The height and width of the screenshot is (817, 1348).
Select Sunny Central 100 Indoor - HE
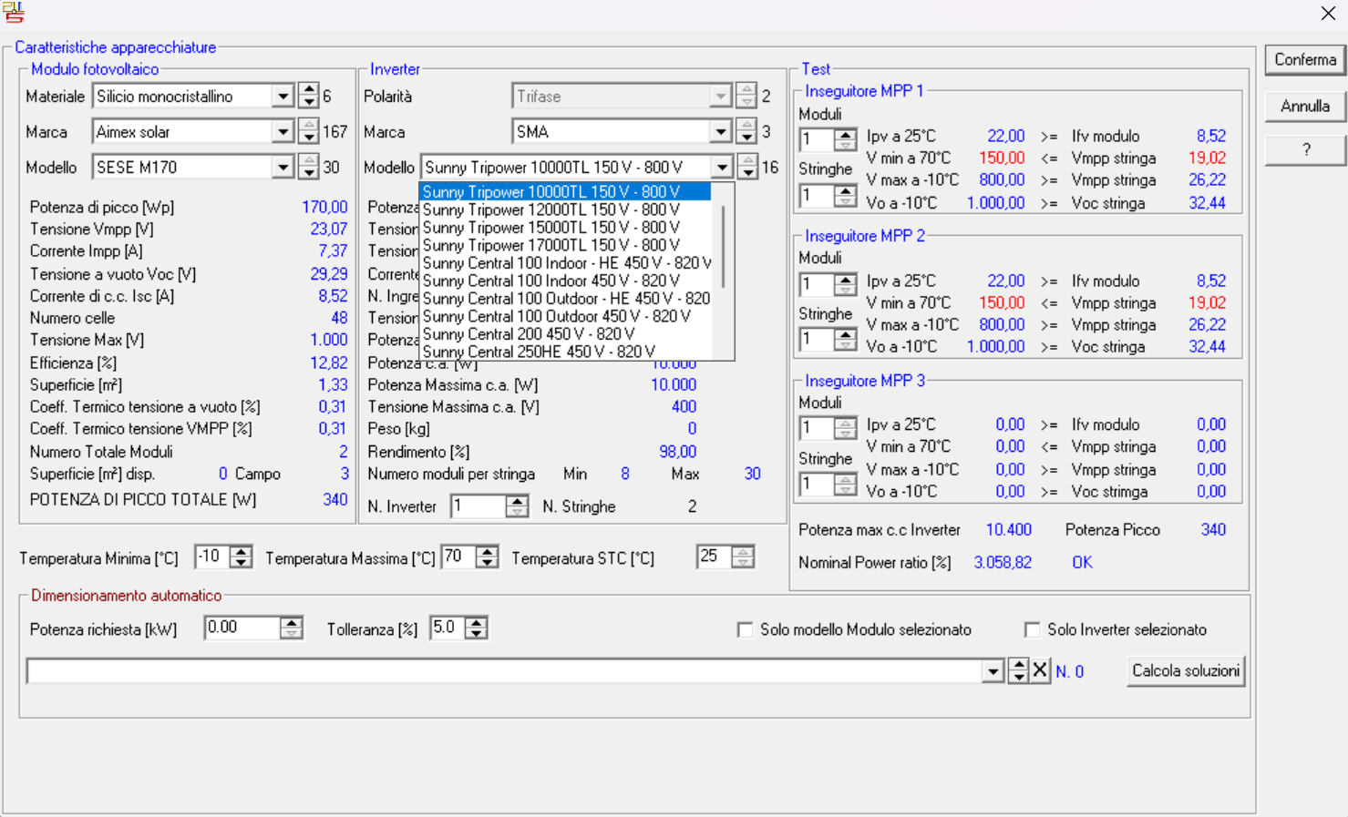point(565,263)
